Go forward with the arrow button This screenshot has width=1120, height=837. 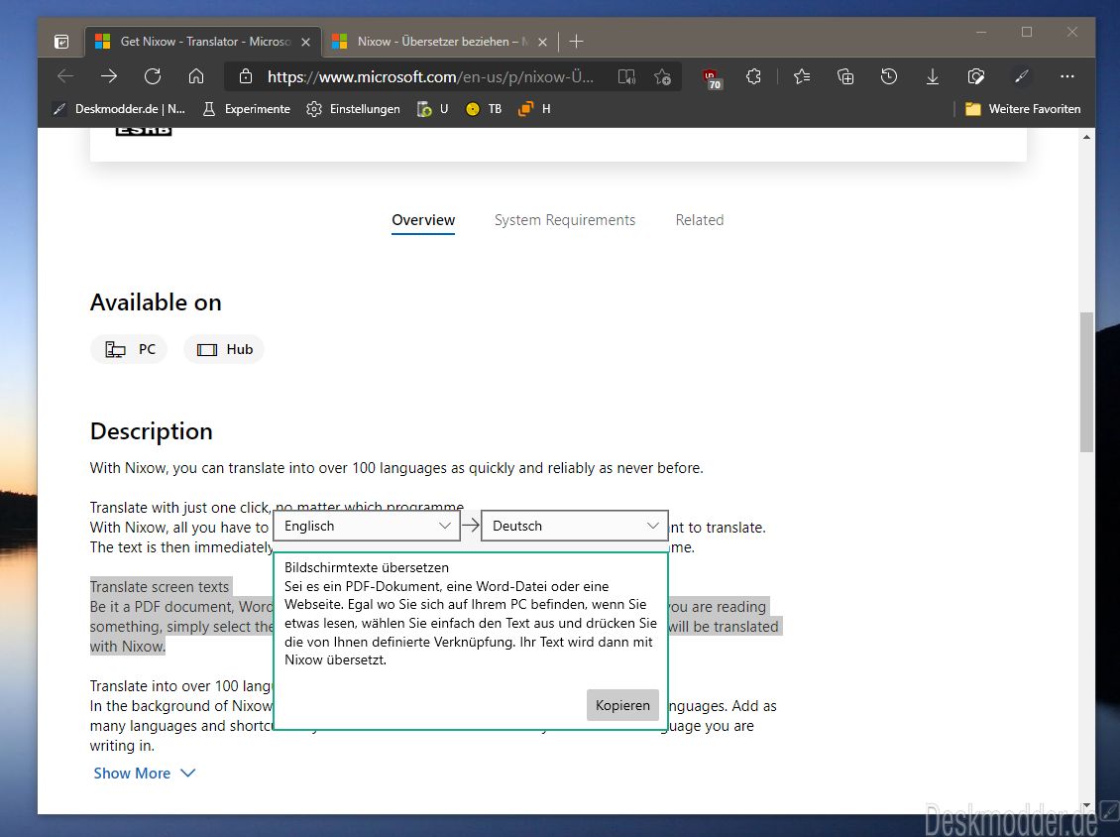coord(109,76)
